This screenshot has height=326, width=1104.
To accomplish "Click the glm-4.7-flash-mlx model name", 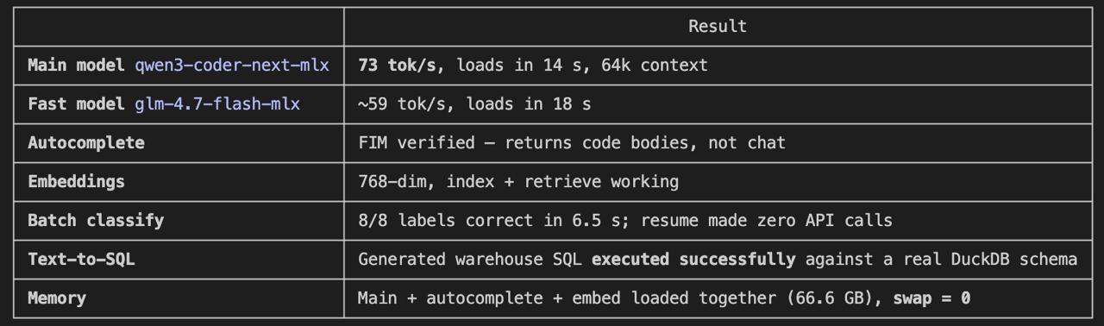I will click(217, 103).
